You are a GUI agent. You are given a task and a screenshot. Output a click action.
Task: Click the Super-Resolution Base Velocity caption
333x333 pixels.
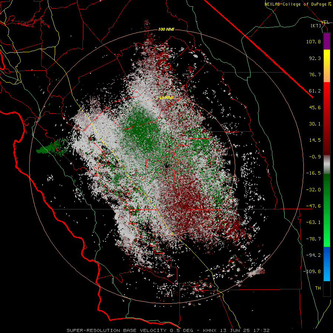168,330
